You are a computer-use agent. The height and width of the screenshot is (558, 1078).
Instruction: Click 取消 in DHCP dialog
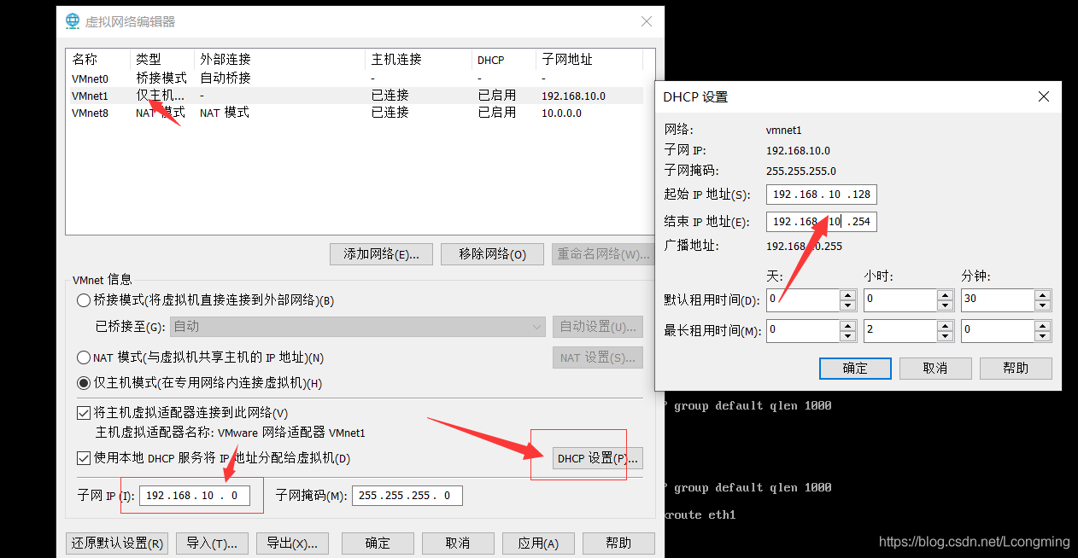click(x=935, y=368)
